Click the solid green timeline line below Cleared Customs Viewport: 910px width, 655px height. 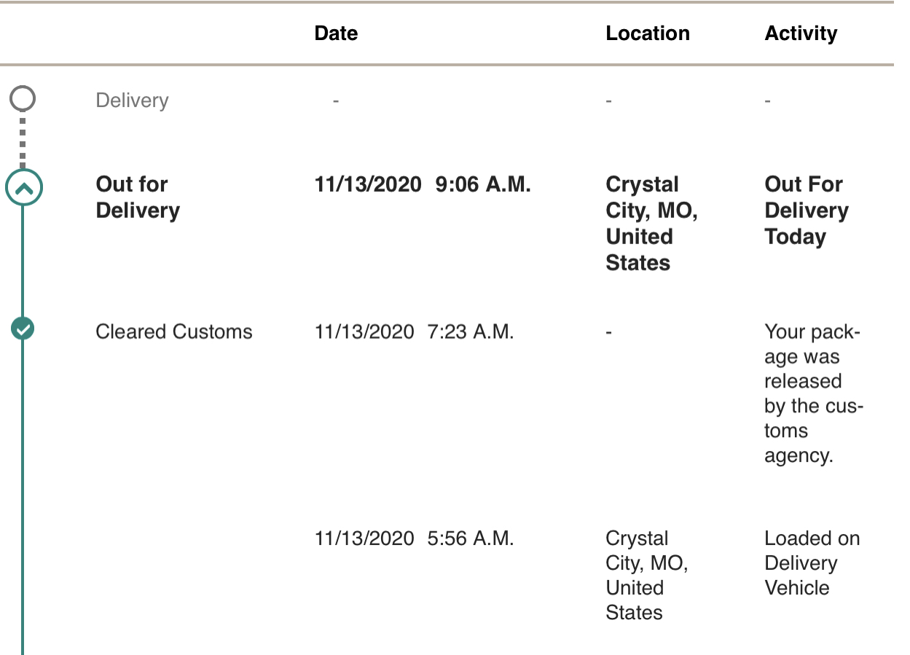(23, 497)
